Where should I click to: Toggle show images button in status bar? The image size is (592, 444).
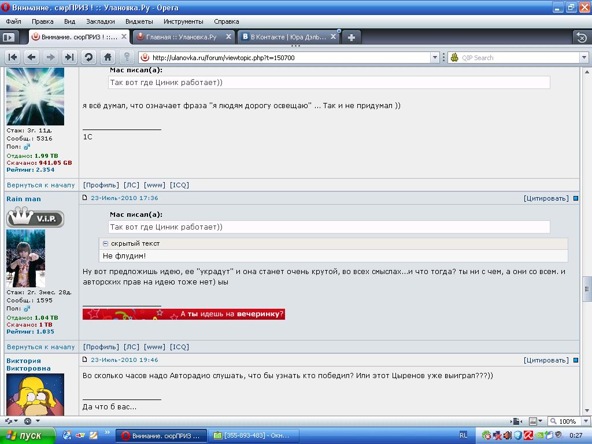pos(533,421)
